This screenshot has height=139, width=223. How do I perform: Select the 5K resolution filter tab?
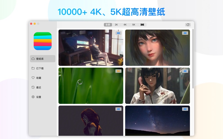pos(134,25)
